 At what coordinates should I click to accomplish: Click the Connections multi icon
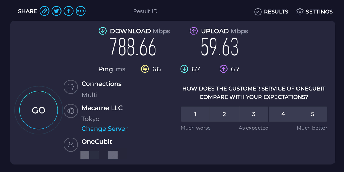pos(71,87)
